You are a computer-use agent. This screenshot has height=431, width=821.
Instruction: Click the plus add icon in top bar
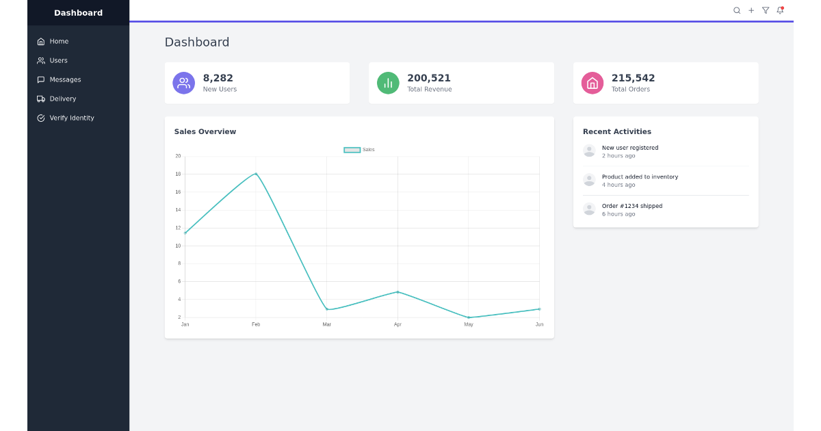coord(751,10)
